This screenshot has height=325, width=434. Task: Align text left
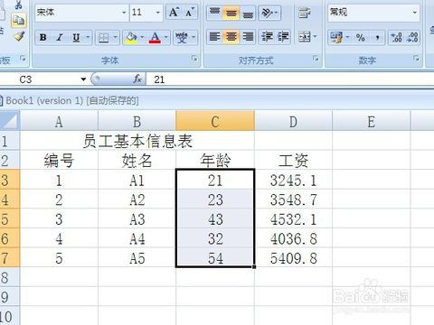coord(214,37)
